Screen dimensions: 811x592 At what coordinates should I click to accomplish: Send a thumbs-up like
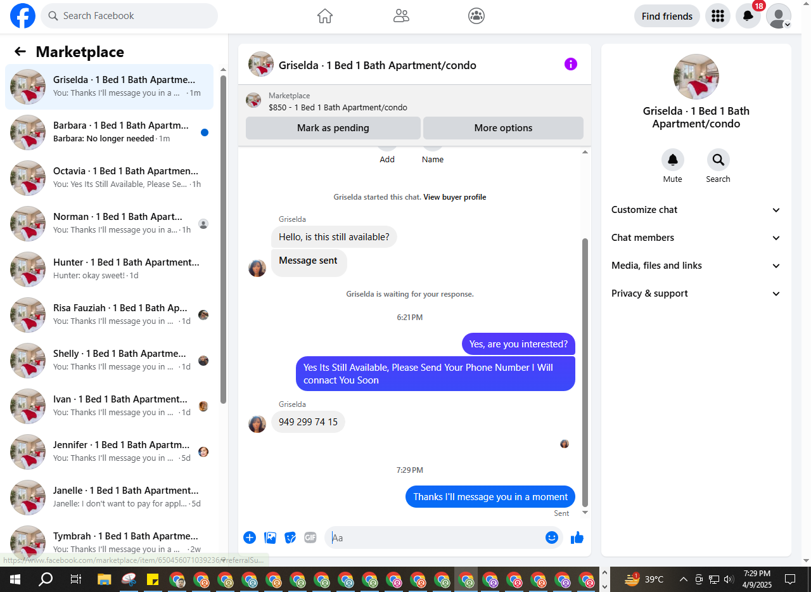coord(577,538)
